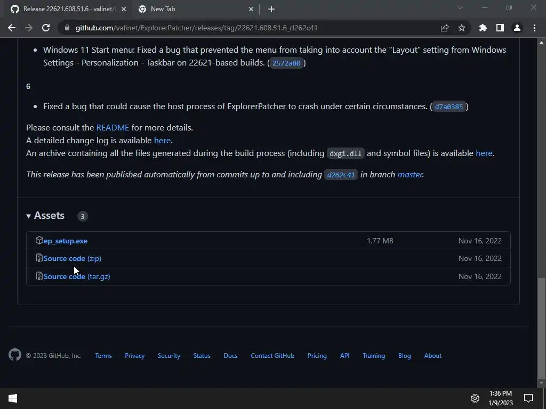Close the New Tab tab

coord(251,9)
